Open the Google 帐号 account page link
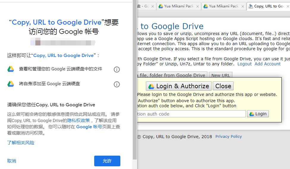This screenshot has width=290, height=169. [89, 127]
